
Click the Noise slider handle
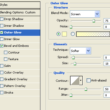(71, 27)
